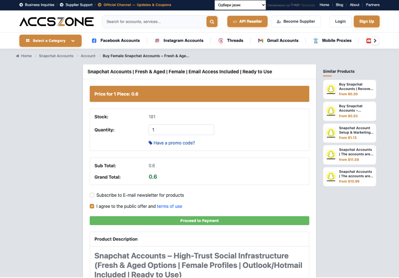This screenshot has height=278, width=399.
Task: Open the Blog page
Action: tap(340, 5)
